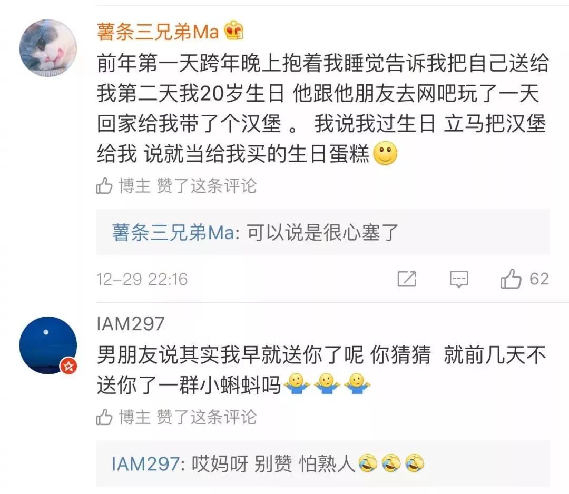
Task: Tap the reply speech-bubble icon
Action: click(x=459, y=279)
